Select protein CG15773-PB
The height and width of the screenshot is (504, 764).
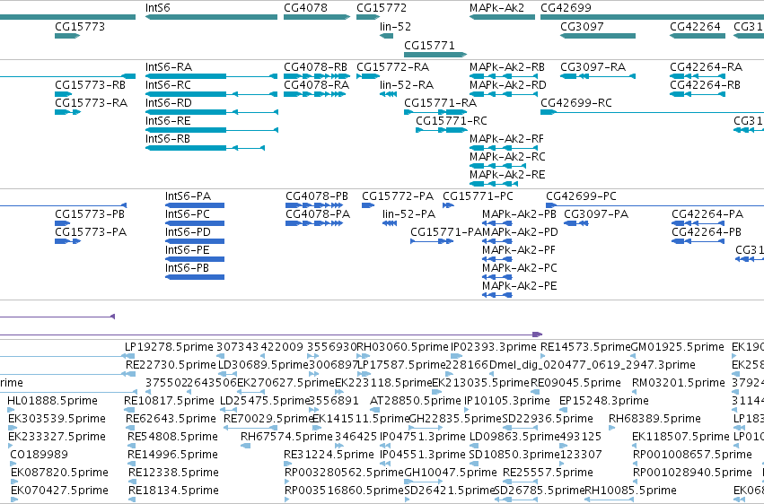[x=62, y=223]
